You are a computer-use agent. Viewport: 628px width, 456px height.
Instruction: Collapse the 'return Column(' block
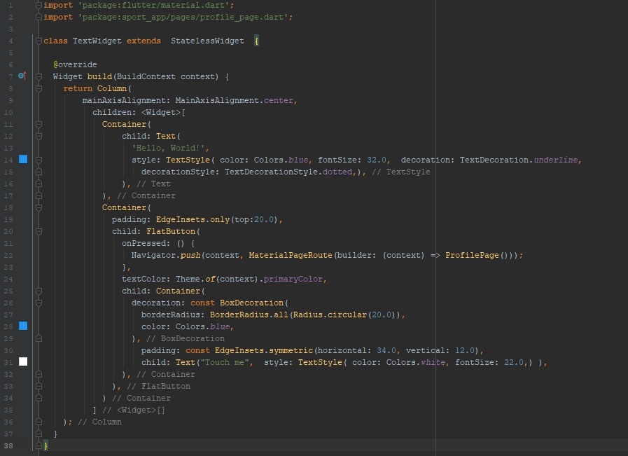click(39, 88)
